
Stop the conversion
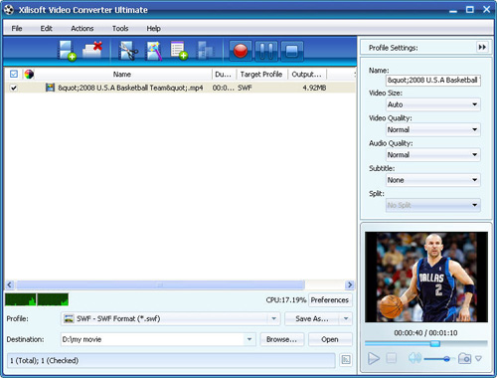pos(292,51)
